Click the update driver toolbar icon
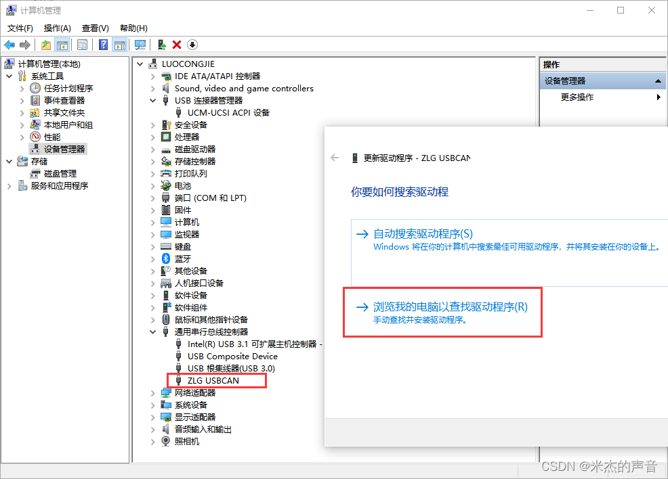 pos(161,45)
